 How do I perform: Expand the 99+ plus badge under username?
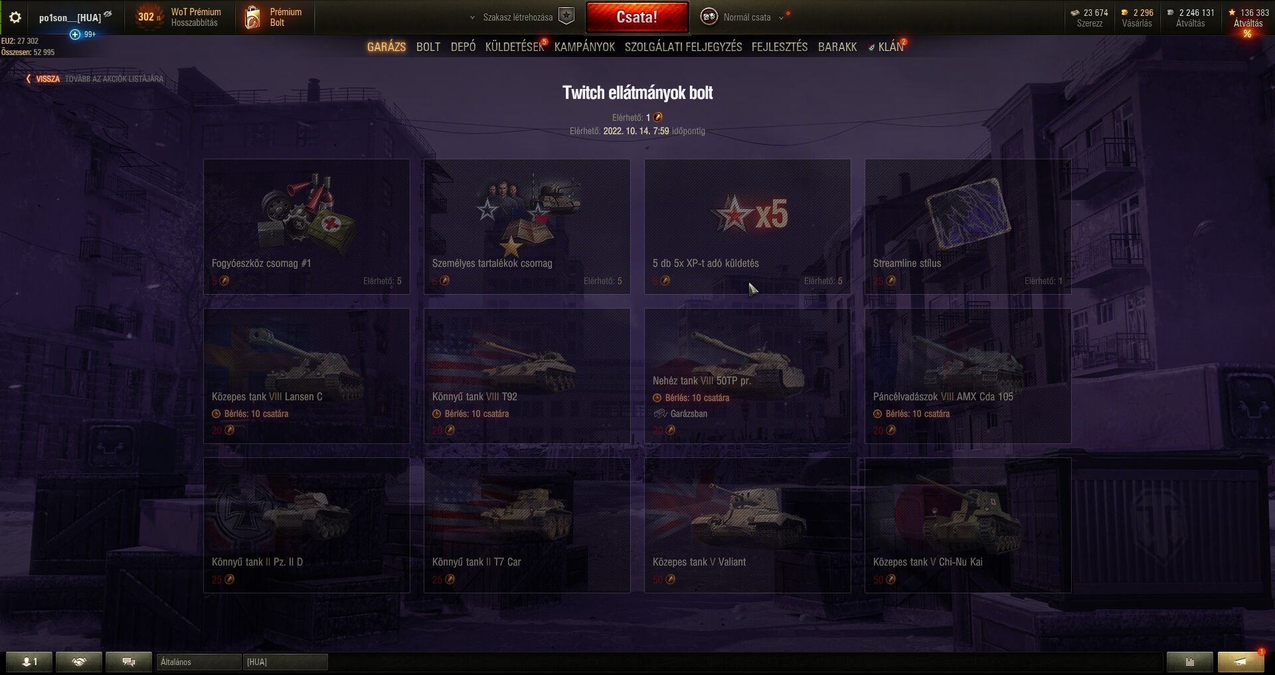pyautogui.click(x=76, y=34)
